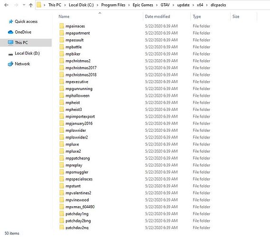Select the mpapartment folder icon
The image size is (270, 237).
click(62, 33)
